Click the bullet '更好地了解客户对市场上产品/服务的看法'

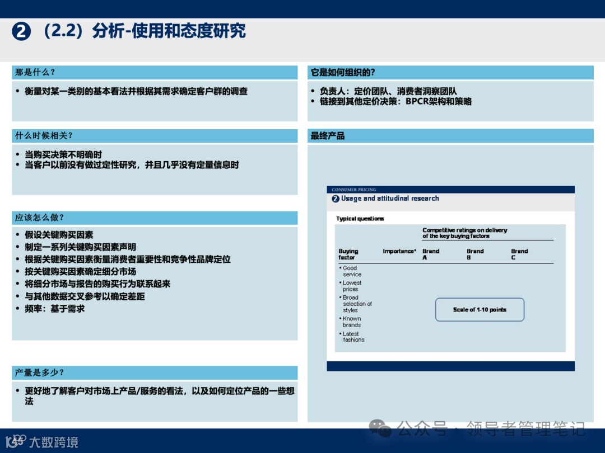pyautogui.click(x=159, y=397)
